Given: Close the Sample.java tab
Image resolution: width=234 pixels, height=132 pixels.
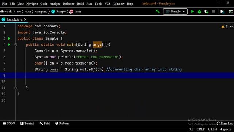Looking at the screenshot, I should pyautogui.click(x=25, y=19).
